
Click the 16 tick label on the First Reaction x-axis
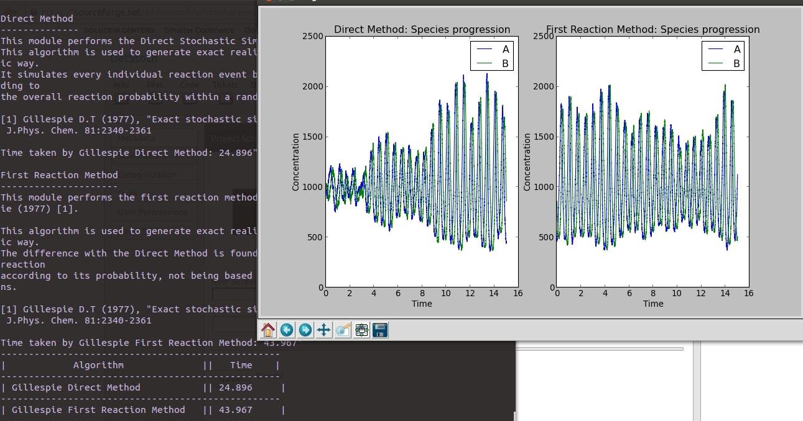coord(748,293)
